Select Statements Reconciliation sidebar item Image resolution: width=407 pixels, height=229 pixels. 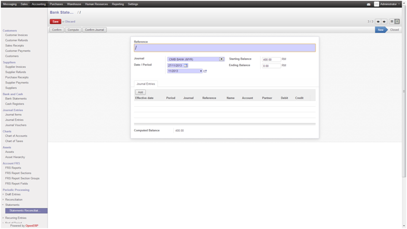pyautogui.click(x=26, y=211)
